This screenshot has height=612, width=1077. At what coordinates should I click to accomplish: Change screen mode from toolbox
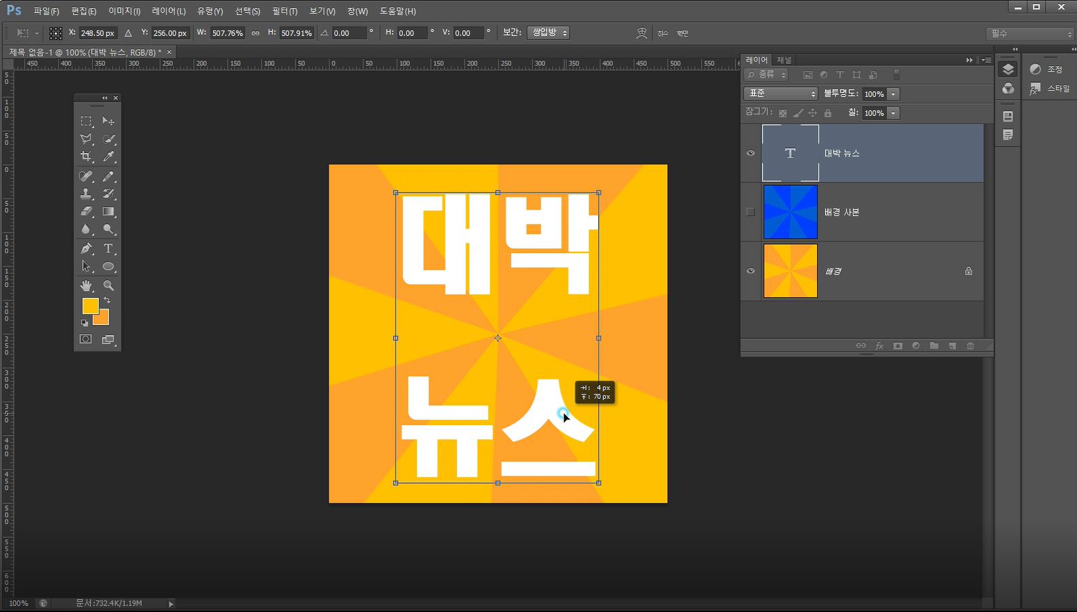click(x=108, y=339)
